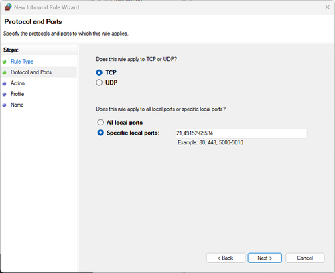The image size is (335, 273).
Task: Click the 'Steps:' sidebar header
Action: pyautogui.click(x=11, y=50)
